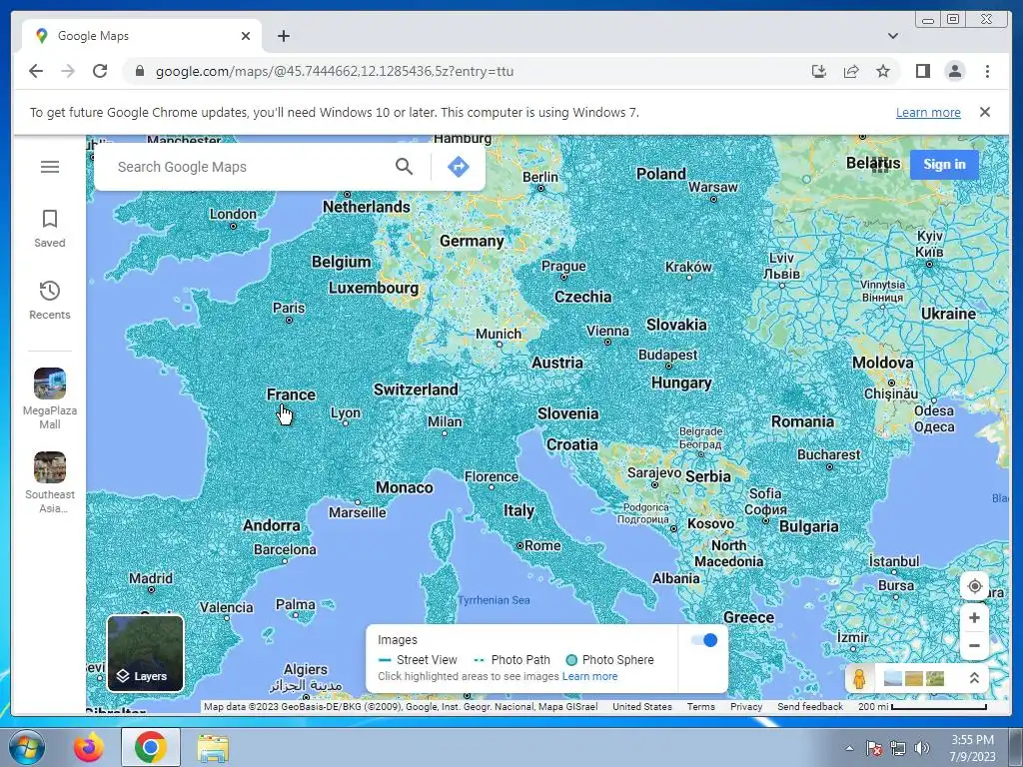Open the Google apps grid icon

pyautogui.click(x=880, y=165)
